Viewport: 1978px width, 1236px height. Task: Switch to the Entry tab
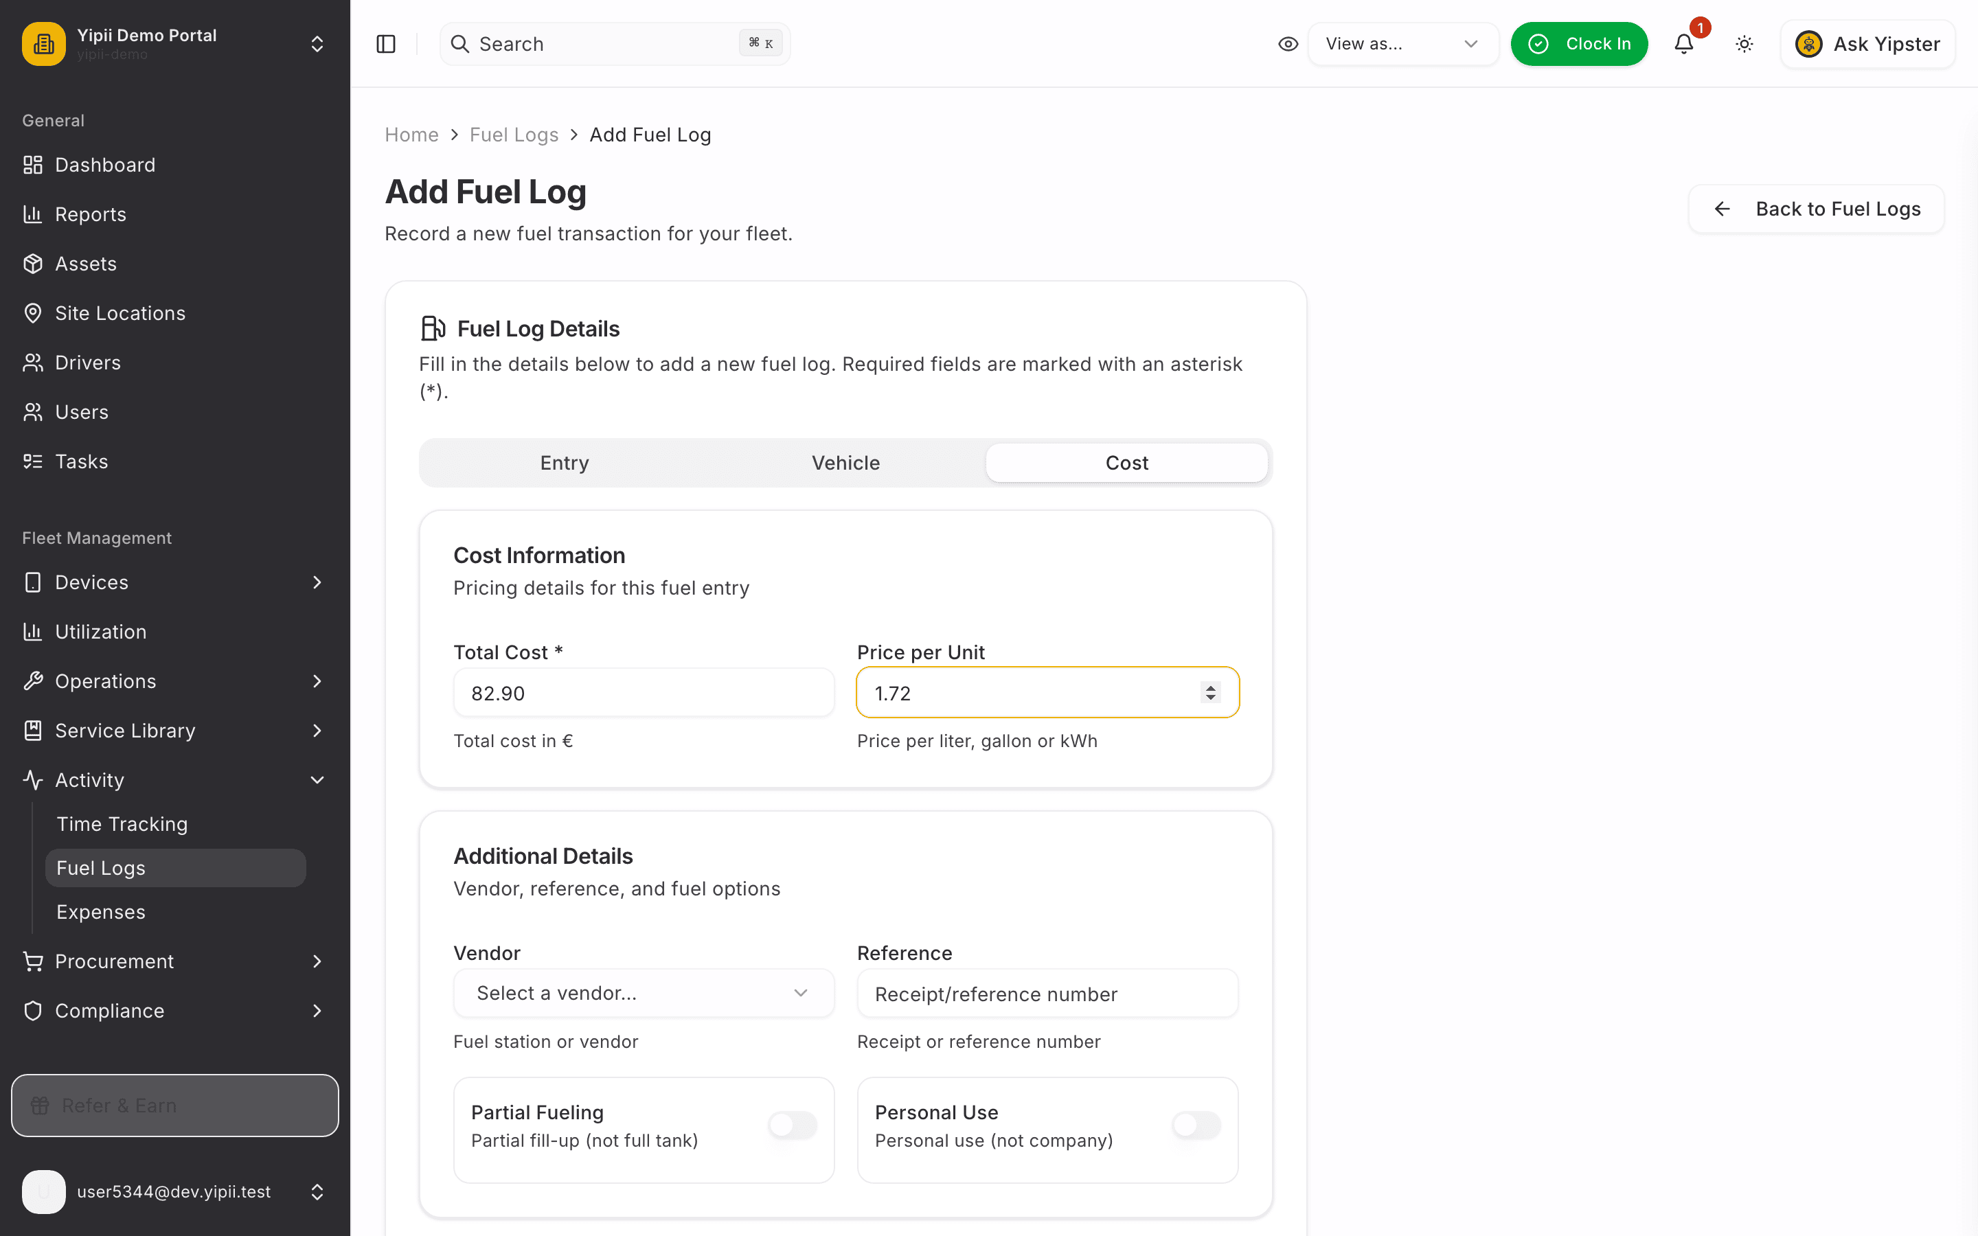click(564, 463)
